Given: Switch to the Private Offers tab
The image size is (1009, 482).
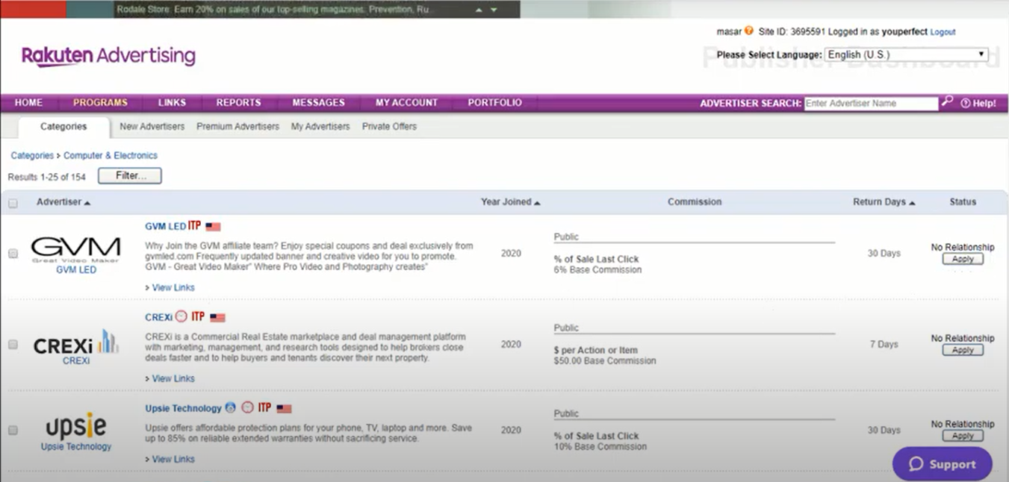Looking at the screenshot, I should (x=389, y=127).
